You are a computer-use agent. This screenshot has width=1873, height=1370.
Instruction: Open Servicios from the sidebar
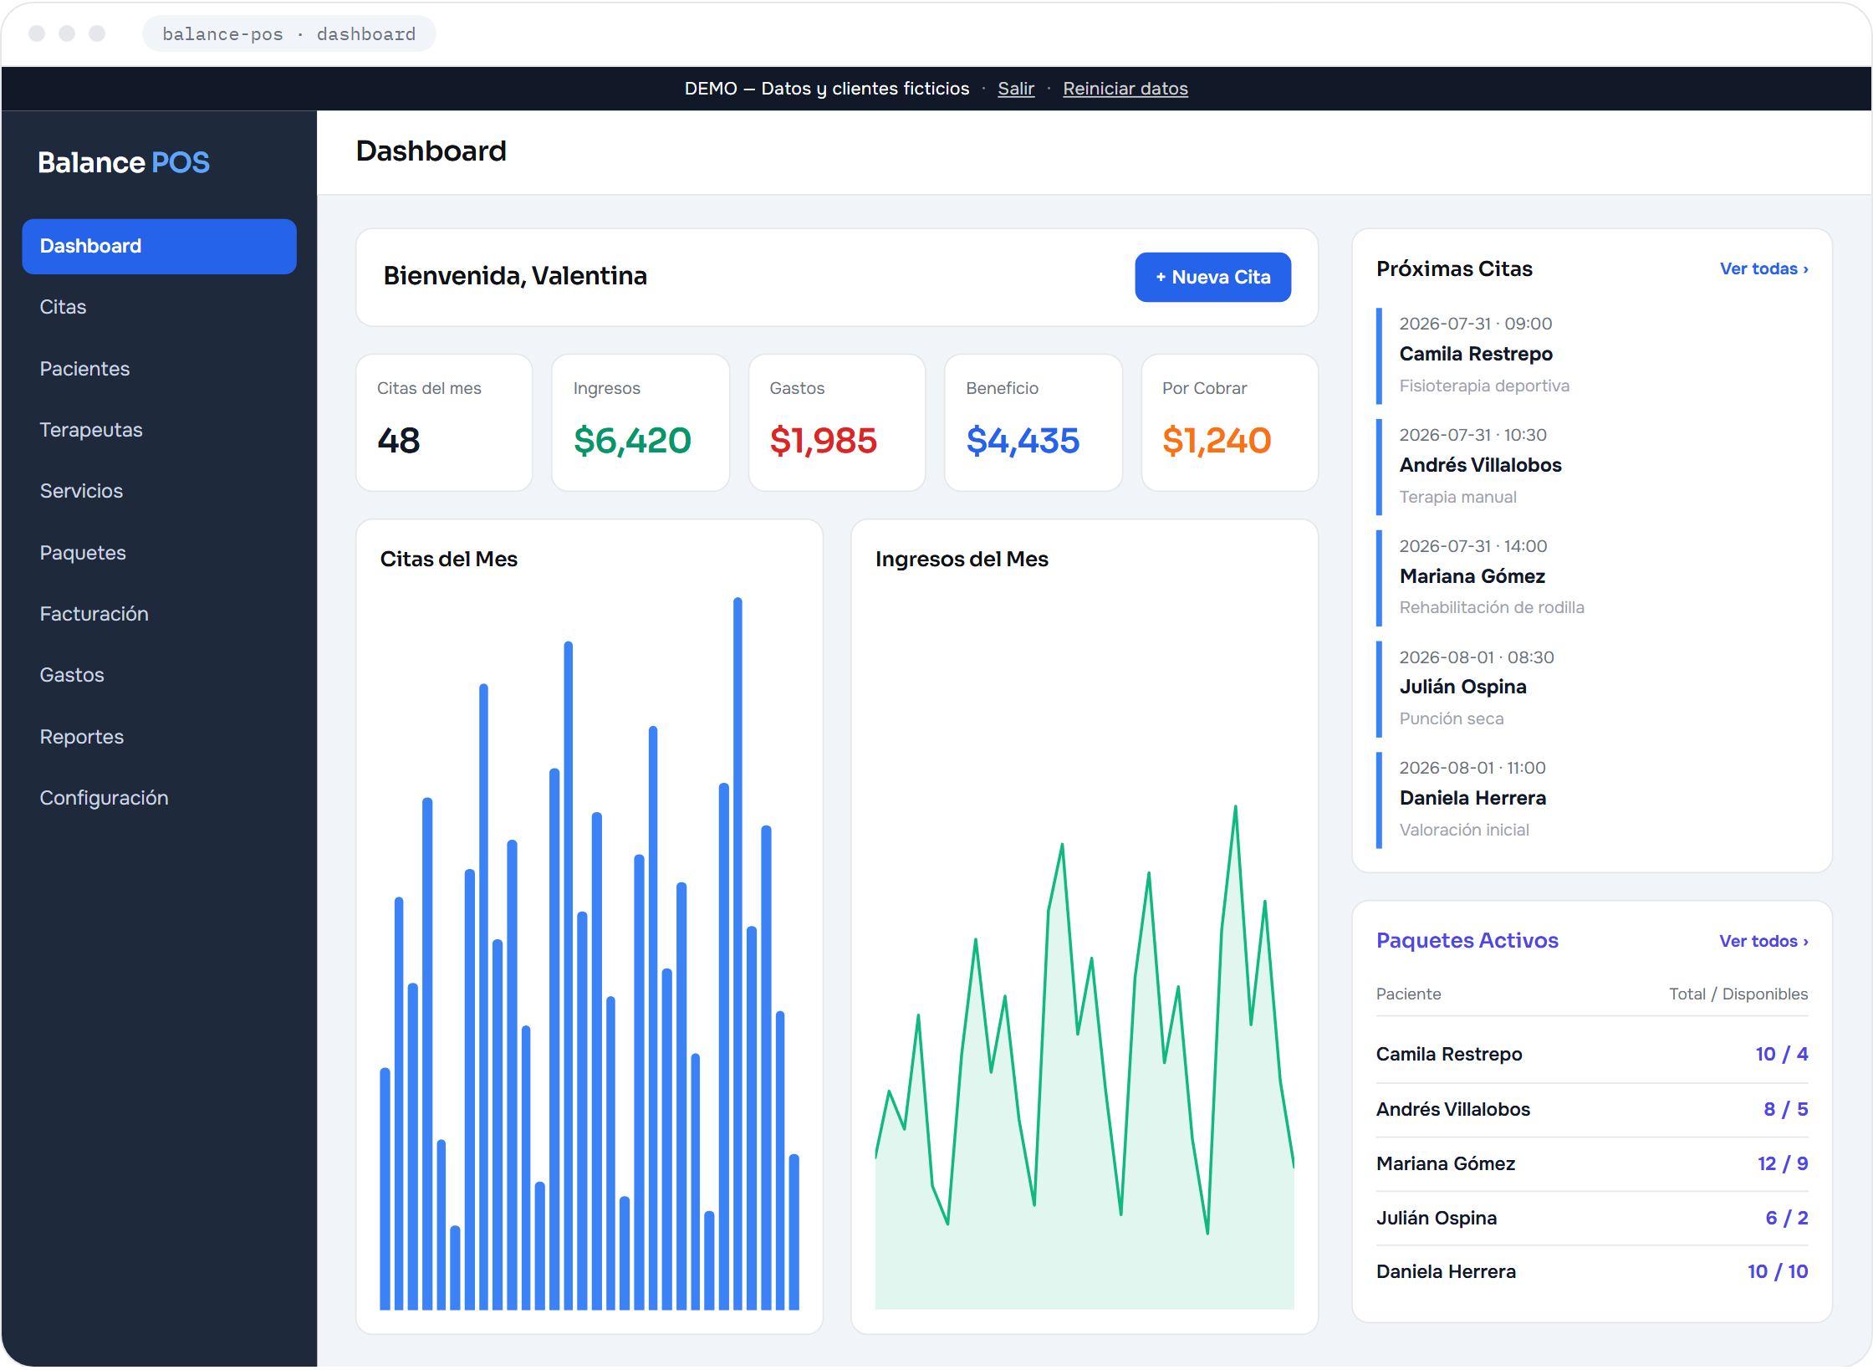159,491
